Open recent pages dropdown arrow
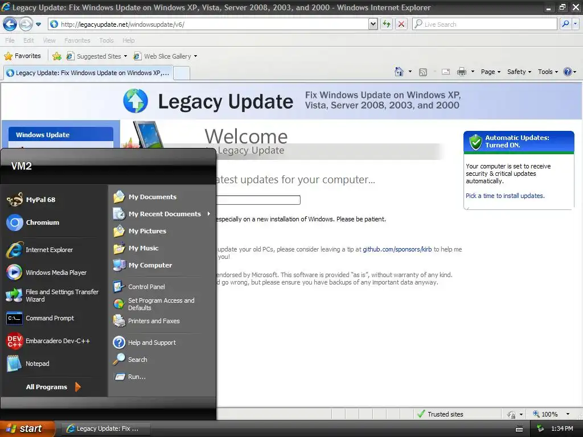 pos(38,24)
